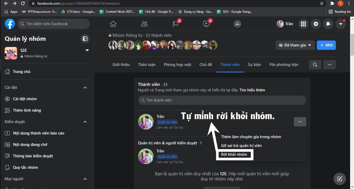Click the '+ Mới' button
354x189 pixels.
[x=326, y=45]
